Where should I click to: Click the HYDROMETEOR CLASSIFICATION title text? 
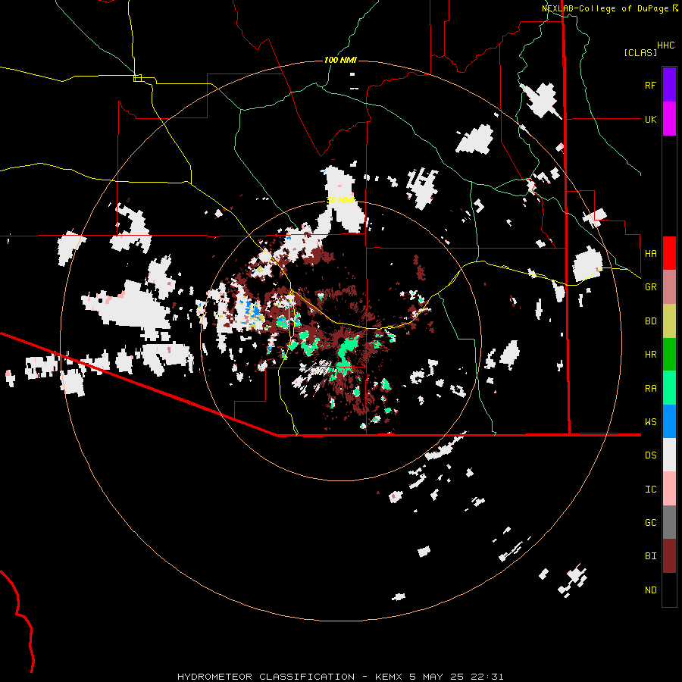click(x=266, y=677)
